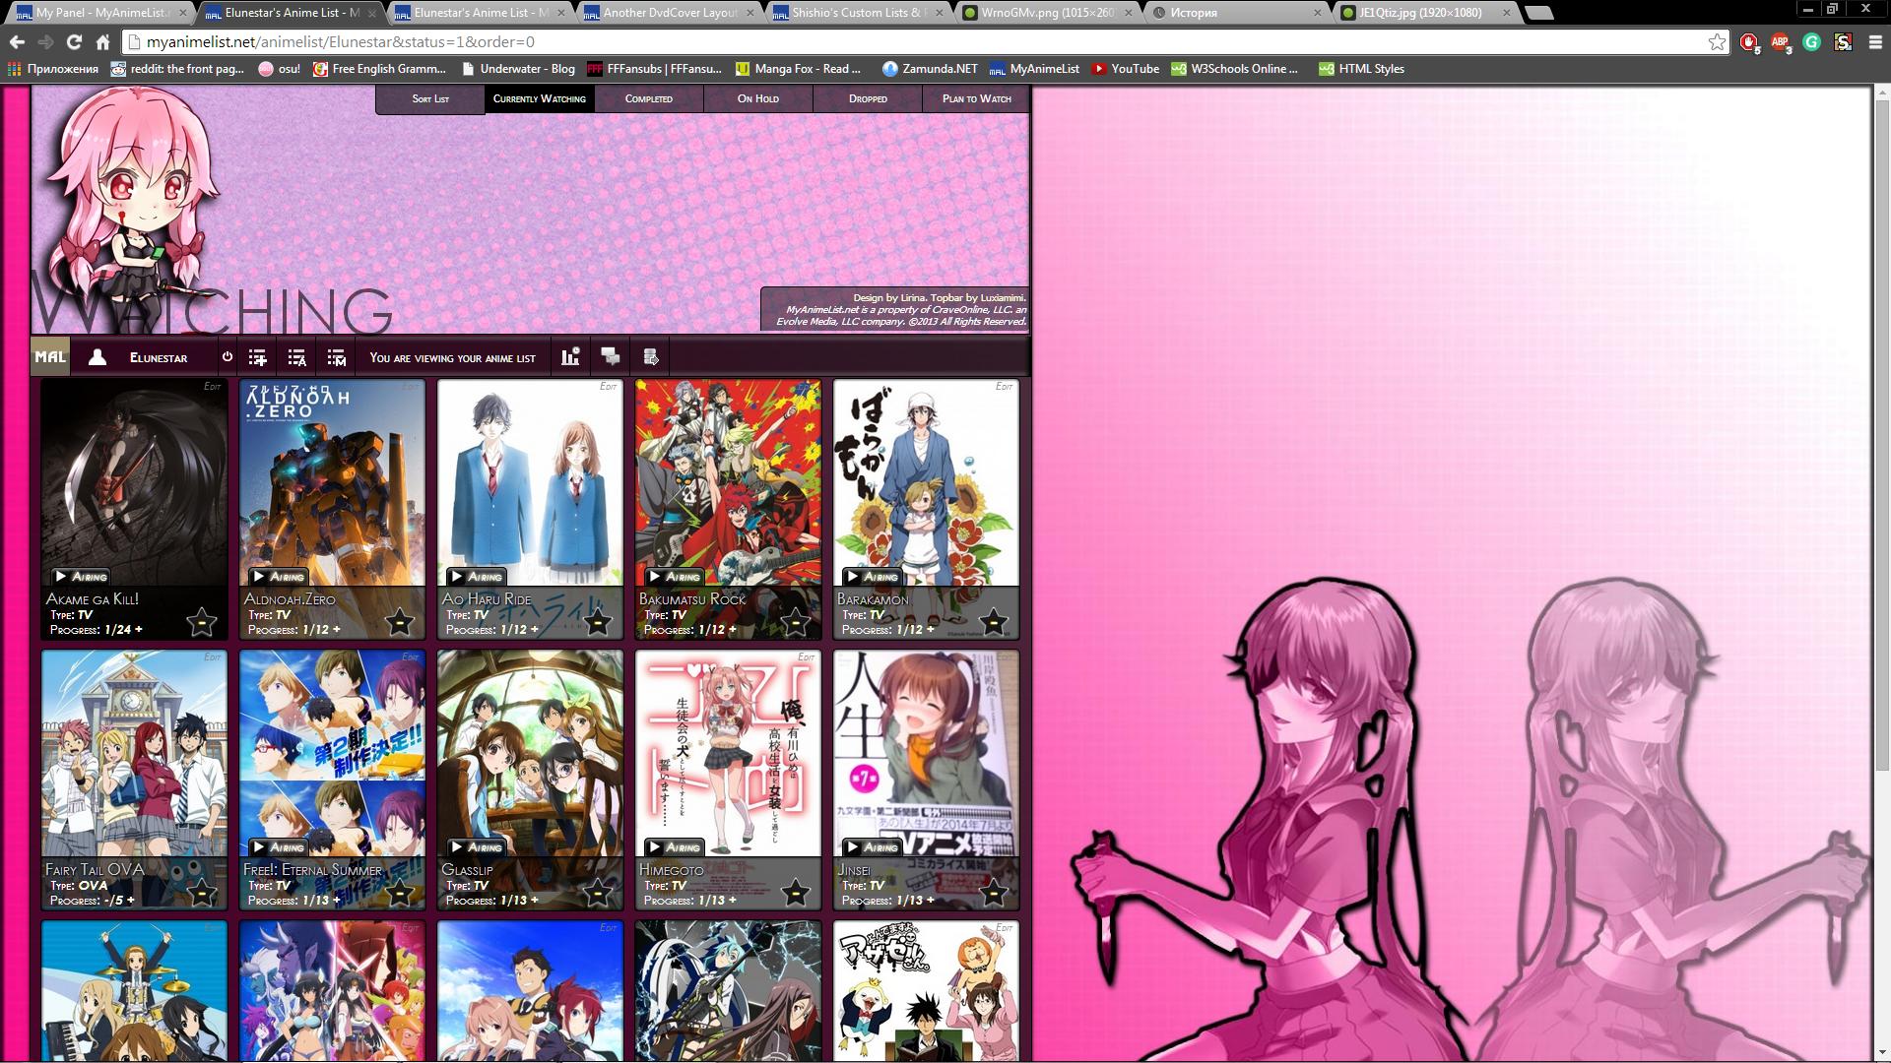Open the Plan to Watch tab
1891x1063 pixels.
976,98
